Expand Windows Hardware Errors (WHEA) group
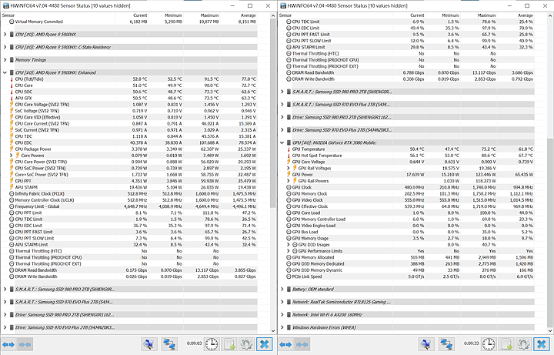Viewport: 554px width, 355px height. click(282, 327)
